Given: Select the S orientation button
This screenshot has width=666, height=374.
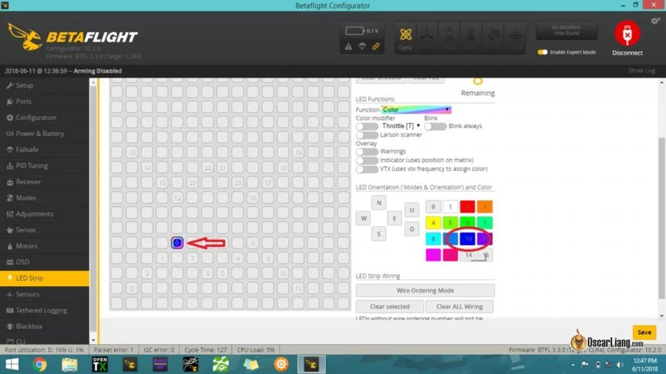Looking at the screenshot, I should point(379,234).
